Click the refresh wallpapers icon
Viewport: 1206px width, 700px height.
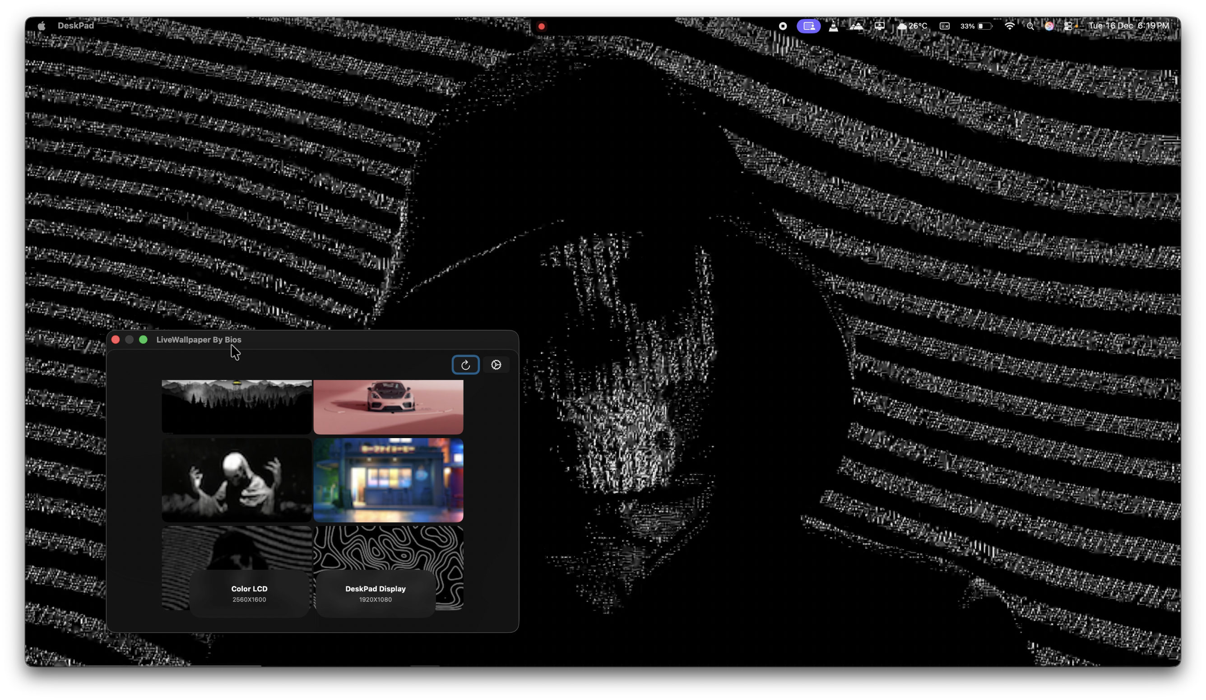[465, 365]
